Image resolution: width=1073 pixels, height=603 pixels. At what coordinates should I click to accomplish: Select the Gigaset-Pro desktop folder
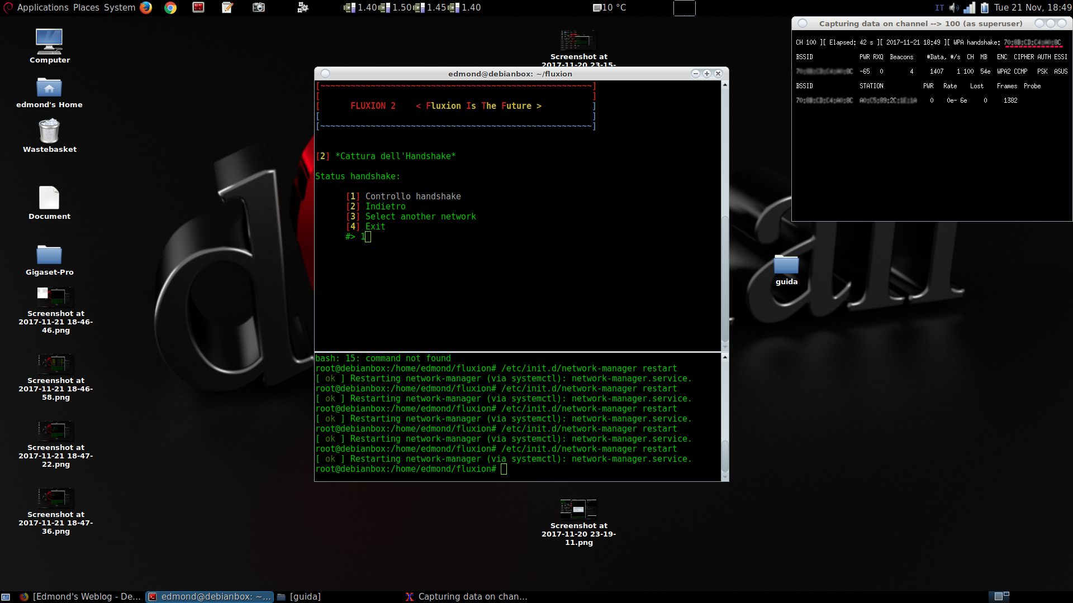pos(49,255)
